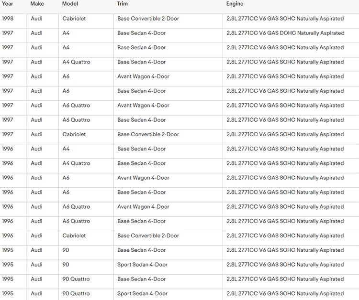
Task: Click Base Sedan 4-Door for 1996 A6 Quattro
Action: click(x=142, y=221)
